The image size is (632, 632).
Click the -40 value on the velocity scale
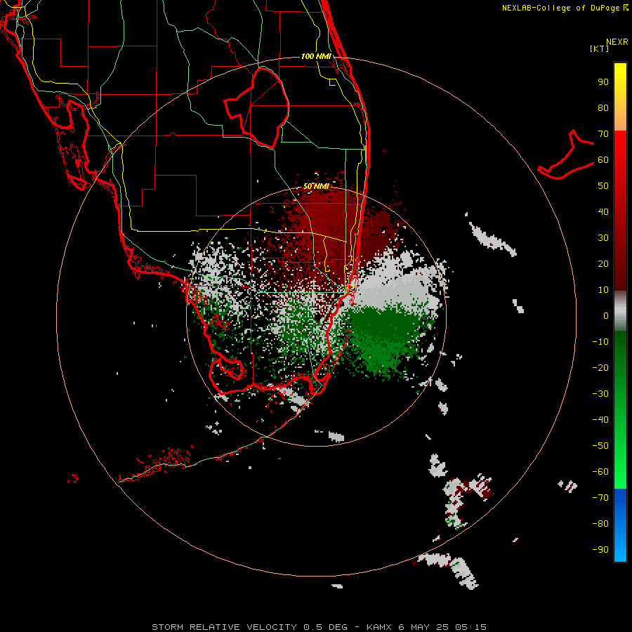click(600, 420)
